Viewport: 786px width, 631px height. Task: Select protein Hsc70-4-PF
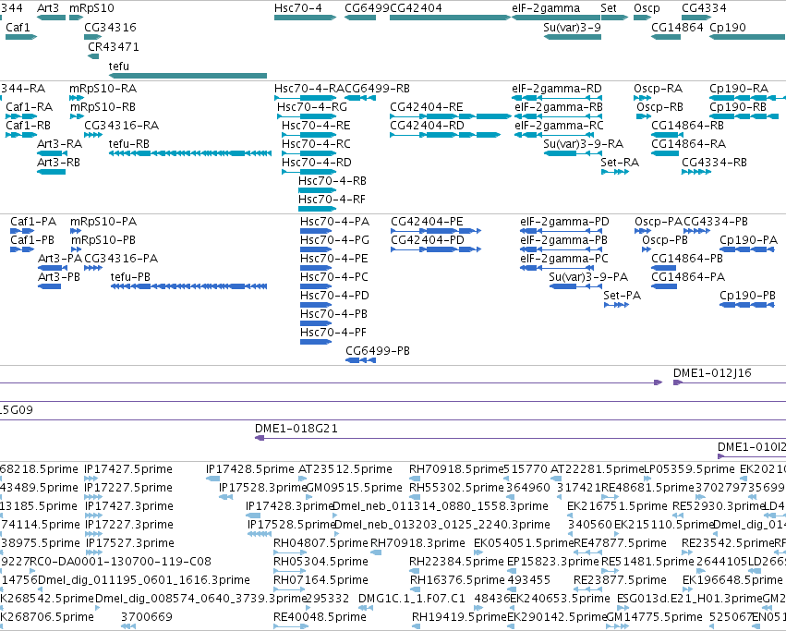tap(316, 342)
